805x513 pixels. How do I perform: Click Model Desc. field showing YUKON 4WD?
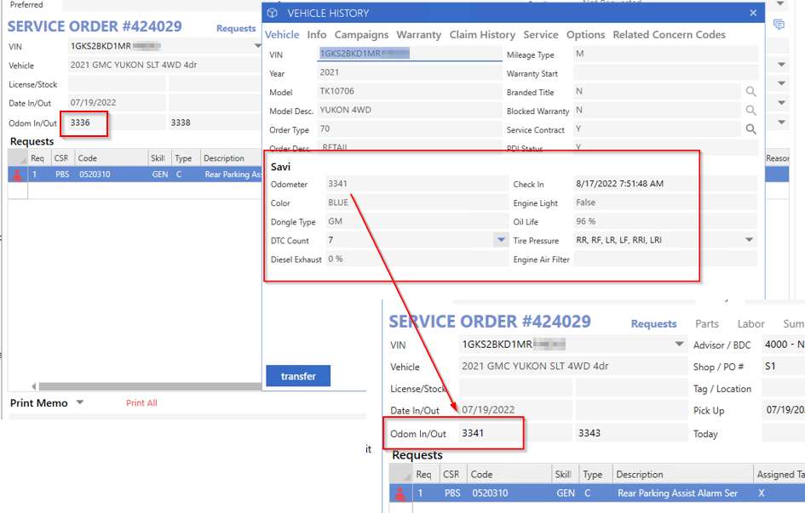point(409,111)
